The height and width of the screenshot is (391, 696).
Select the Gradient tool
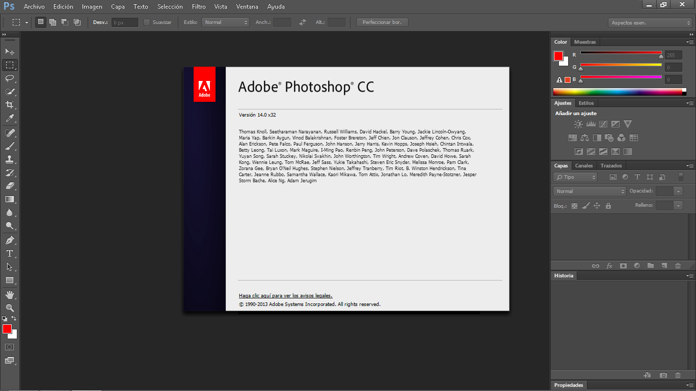10,199
